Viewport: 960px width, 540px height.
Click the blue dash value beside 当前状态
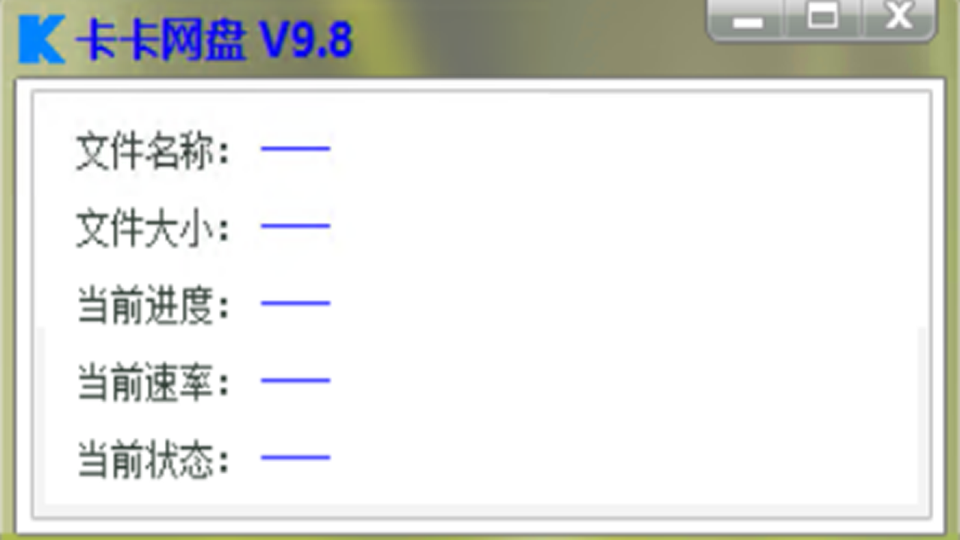[x=295, y=457]
